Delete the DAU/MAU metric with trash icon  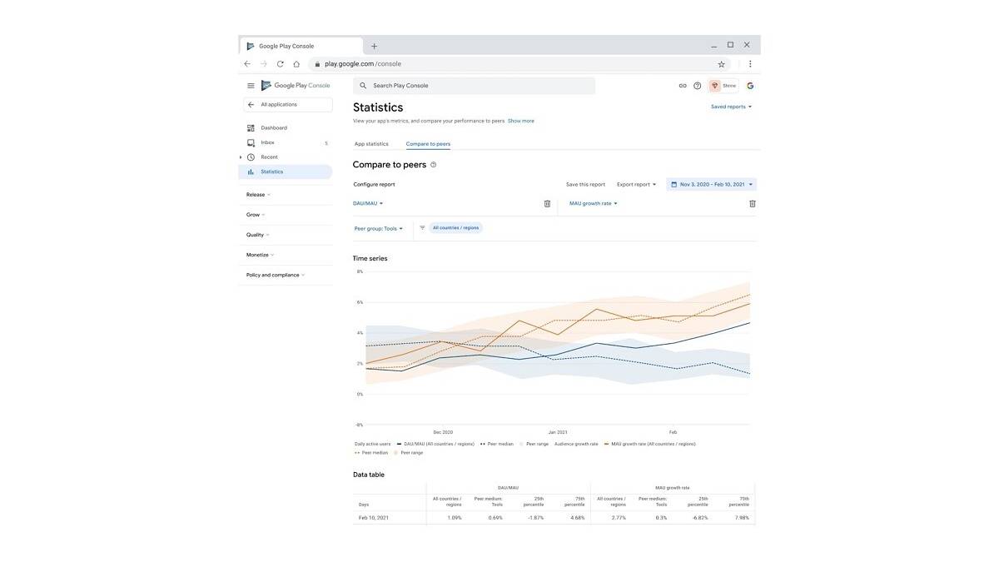coord(547,203)
